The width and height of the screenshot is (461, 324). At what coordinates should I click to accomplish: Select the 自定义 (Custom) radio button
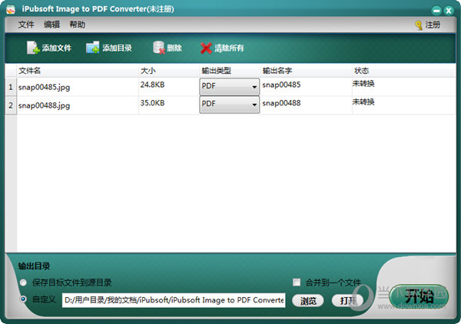[x=23, y=299]
